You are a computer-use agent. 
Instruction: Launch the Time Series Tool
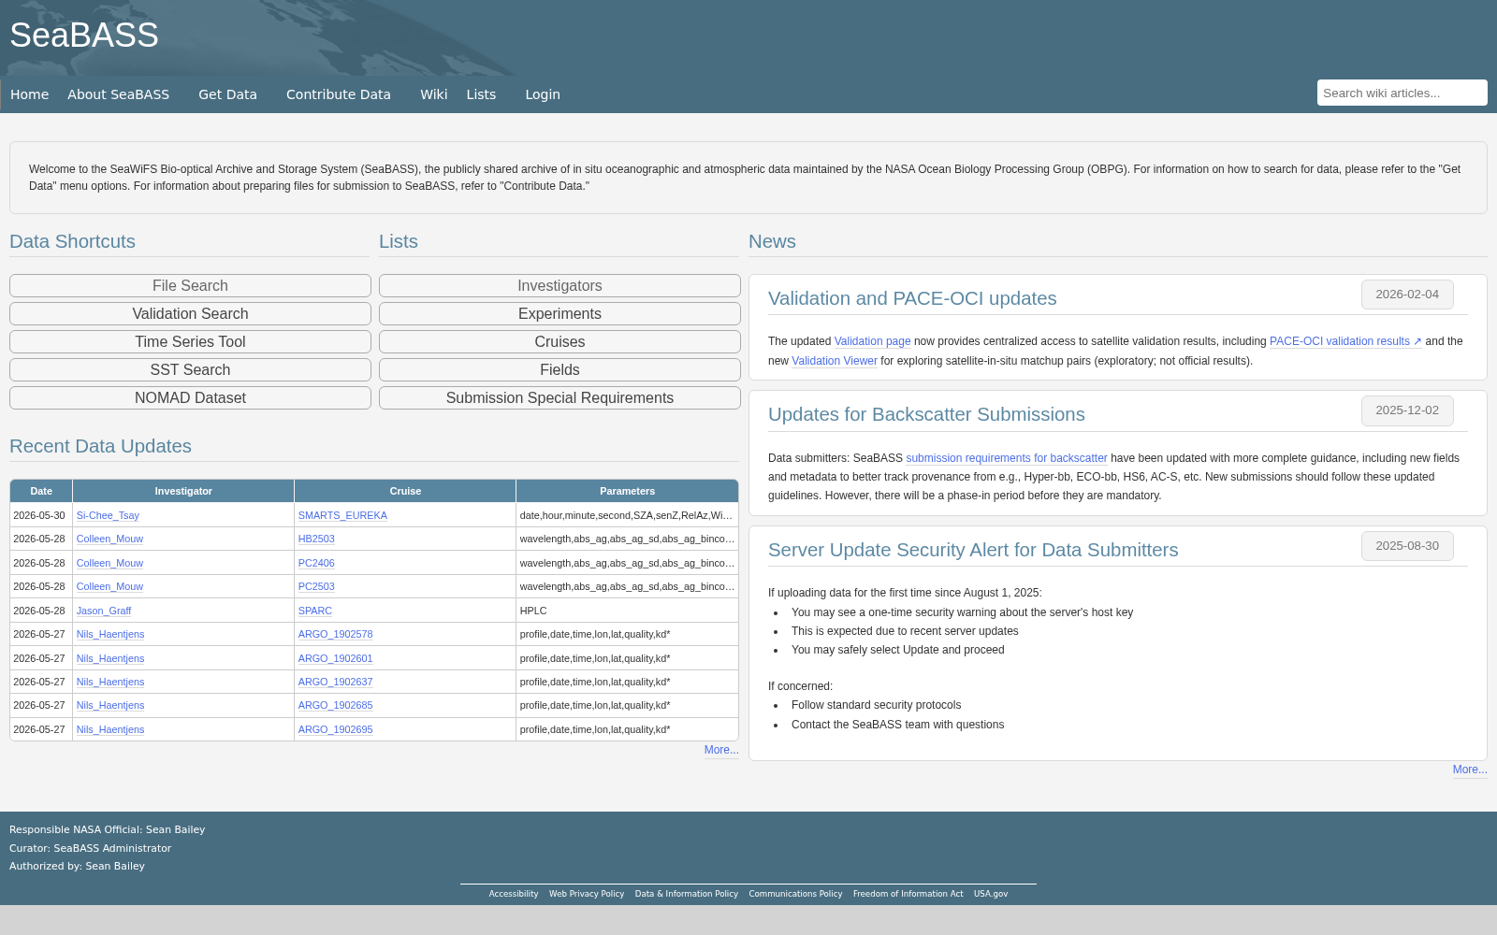(x=190, y=342)
